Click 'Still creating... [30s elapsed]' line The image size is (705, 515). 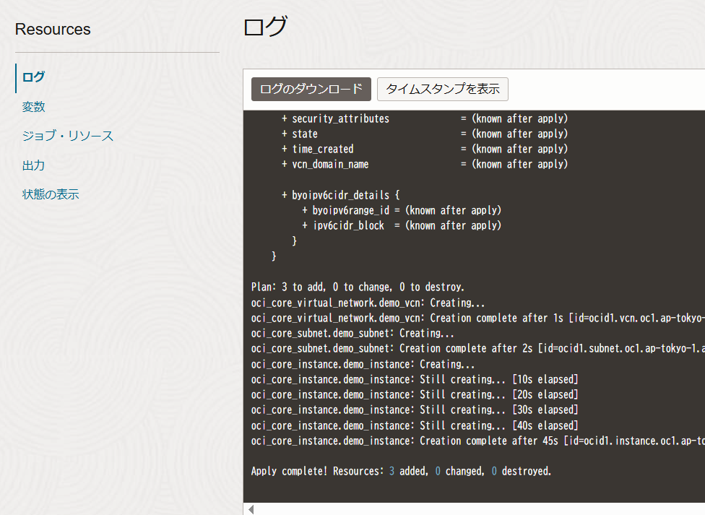[415, 410]
